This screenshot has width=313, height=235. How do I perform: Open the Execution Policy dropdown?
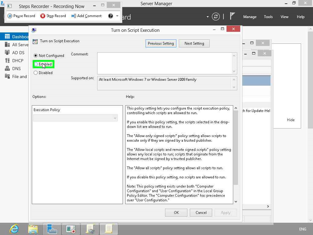[x=75, y=118]
